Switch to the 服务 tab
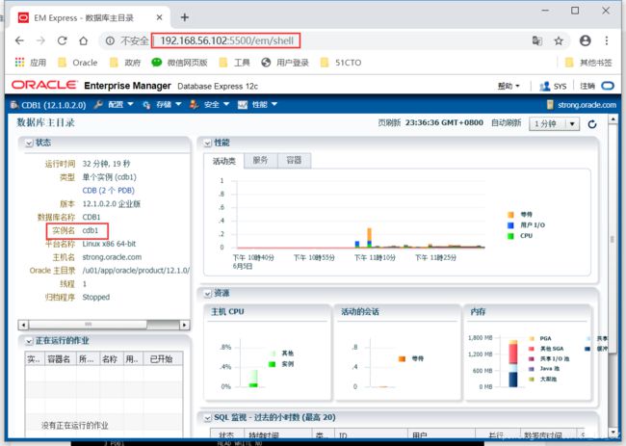Screen dimensions: 626x446 260,160
